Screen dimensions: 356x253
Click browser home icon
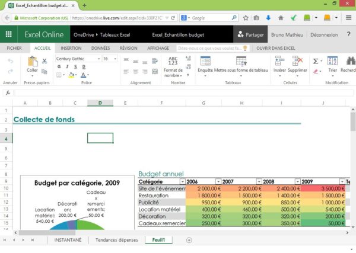click(x=281, y=18)
